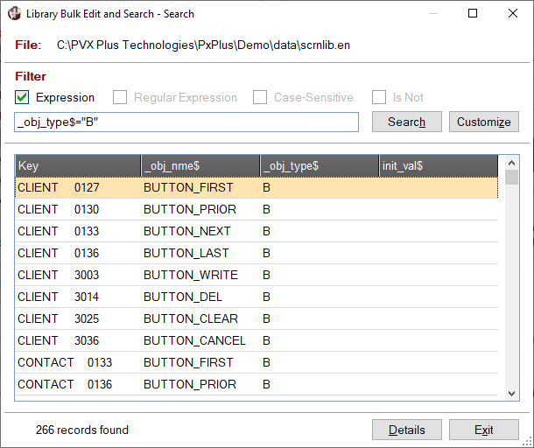534x448 pixels.
Task: Enable the Is Not checkbox
Action: coord(378,98)
